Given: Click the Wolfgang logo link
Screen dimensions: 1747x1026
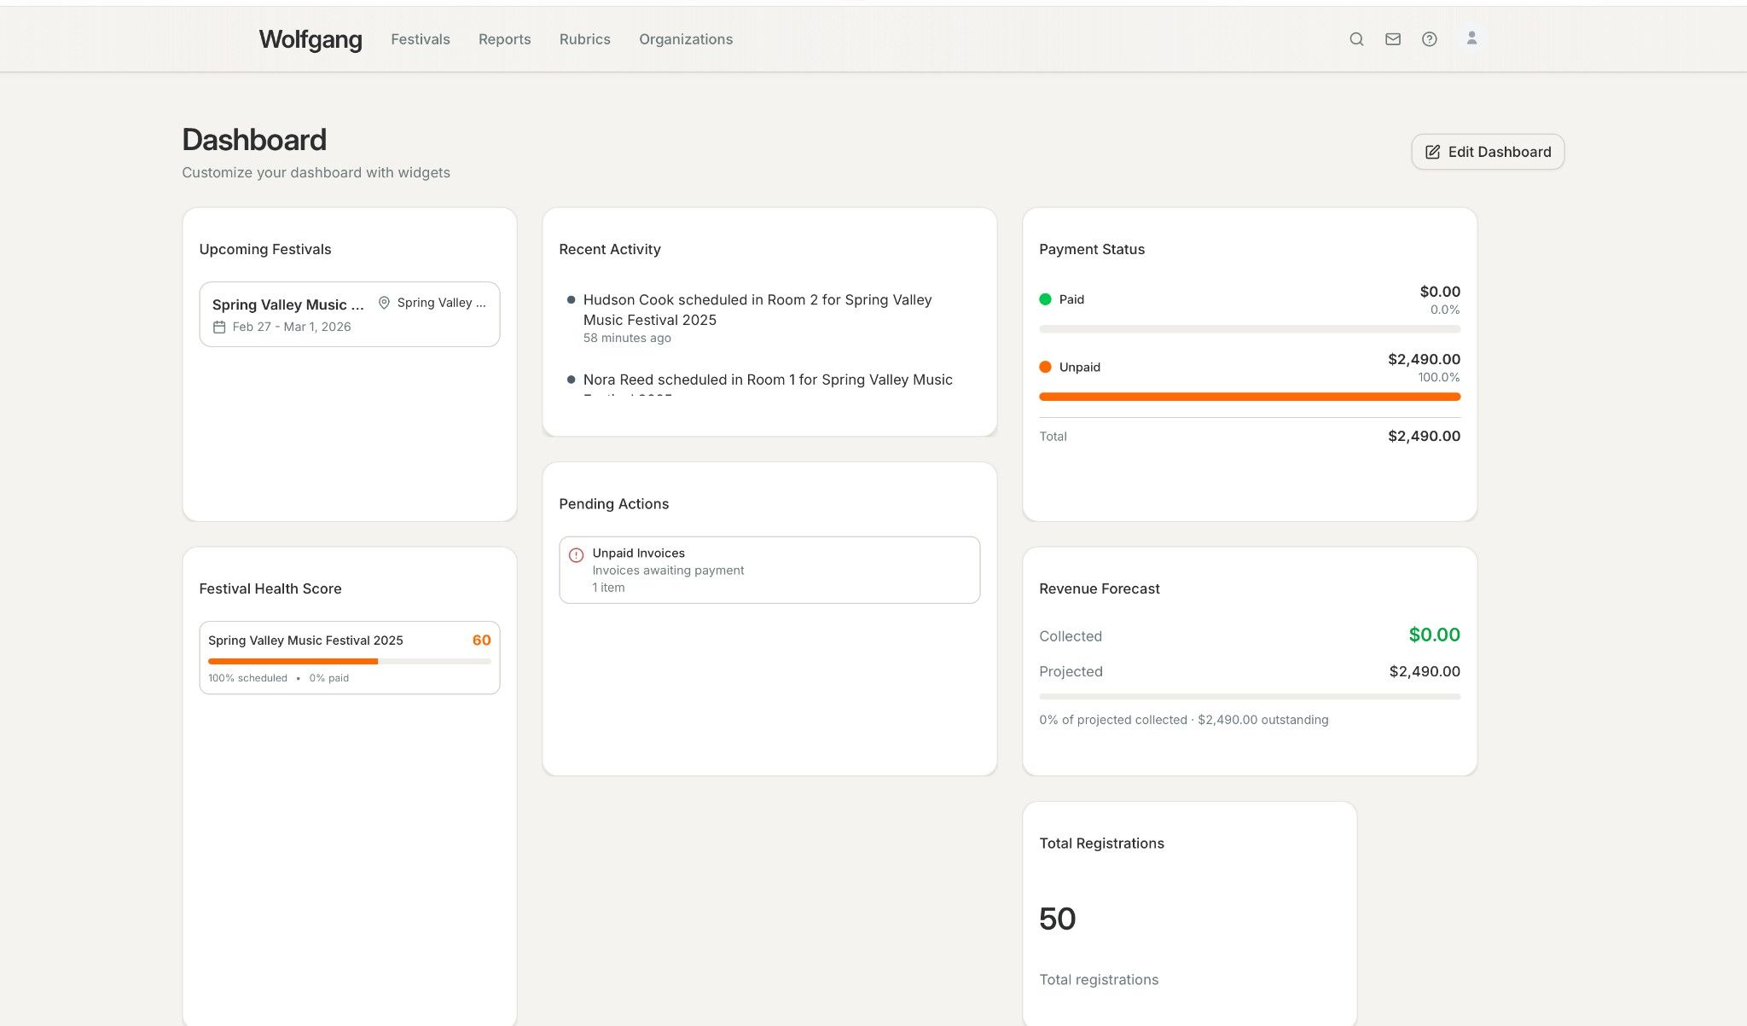Looking at the screenshot, I should [311, 39].
